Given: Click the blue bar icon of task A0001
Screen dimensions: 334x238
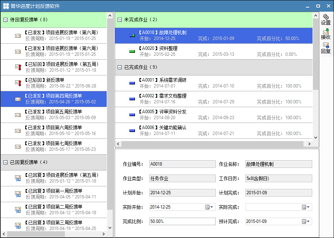Looking at the screenshot, I should pyautogui.click(x=132, y=83).
